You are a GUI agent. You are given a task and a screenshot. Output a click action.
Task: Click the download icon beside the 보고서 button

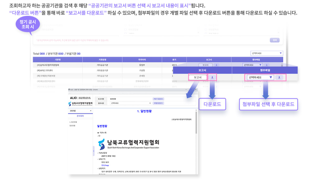point(212,77)
